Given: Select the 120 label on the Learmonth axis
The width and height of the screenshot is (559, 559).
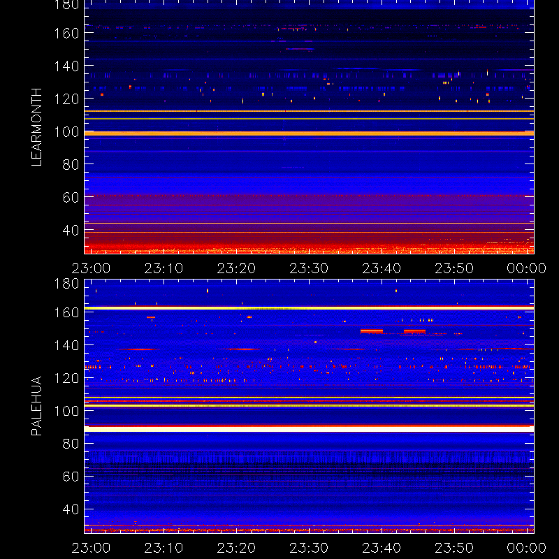Looking at the screenshot, I should (x=66, y=99).
